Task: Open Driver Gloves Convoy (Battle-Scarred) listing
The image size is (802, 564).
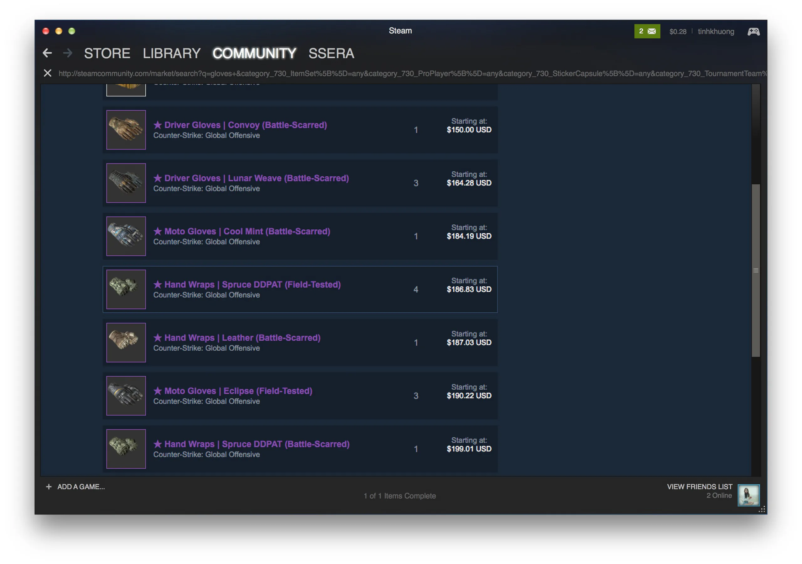Action: click(x=300, y=130)
